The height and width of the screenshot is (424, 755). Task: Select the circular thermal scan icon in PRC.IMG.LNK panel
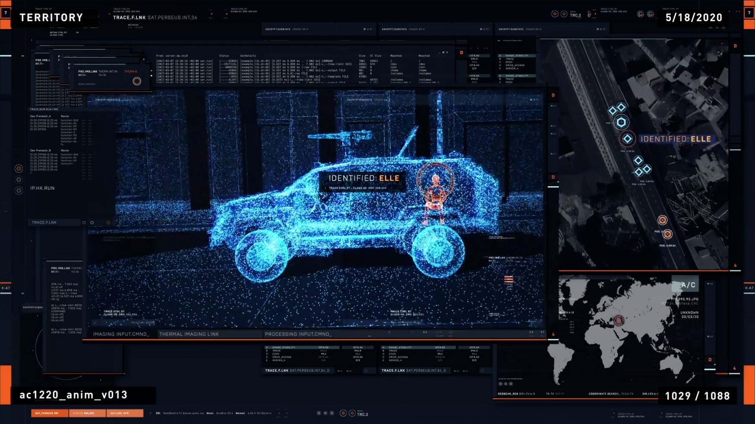pyautogui.click(x=137, y=80)
